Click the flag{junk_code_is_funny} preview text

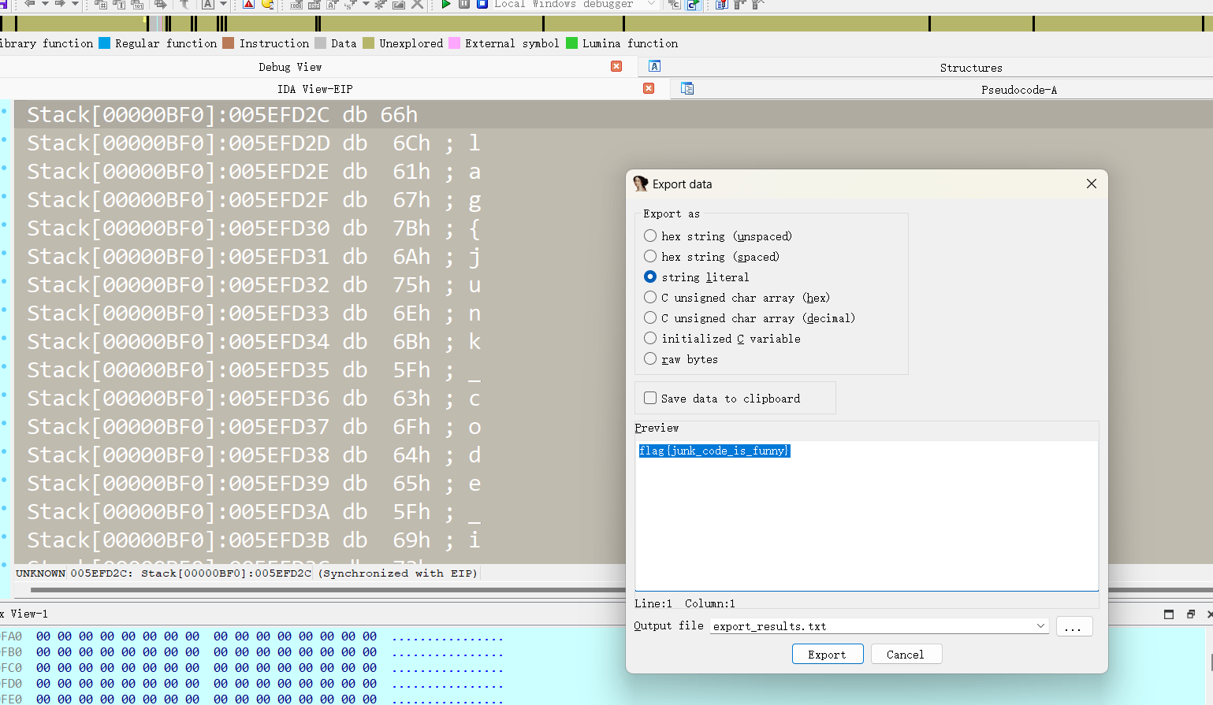click(714, 451)
